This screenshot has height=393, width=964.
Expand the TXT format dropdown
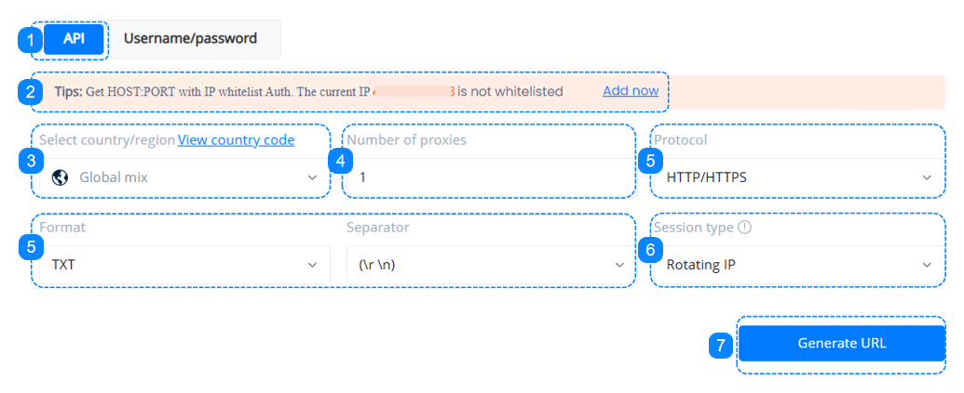tap(184, 265)
